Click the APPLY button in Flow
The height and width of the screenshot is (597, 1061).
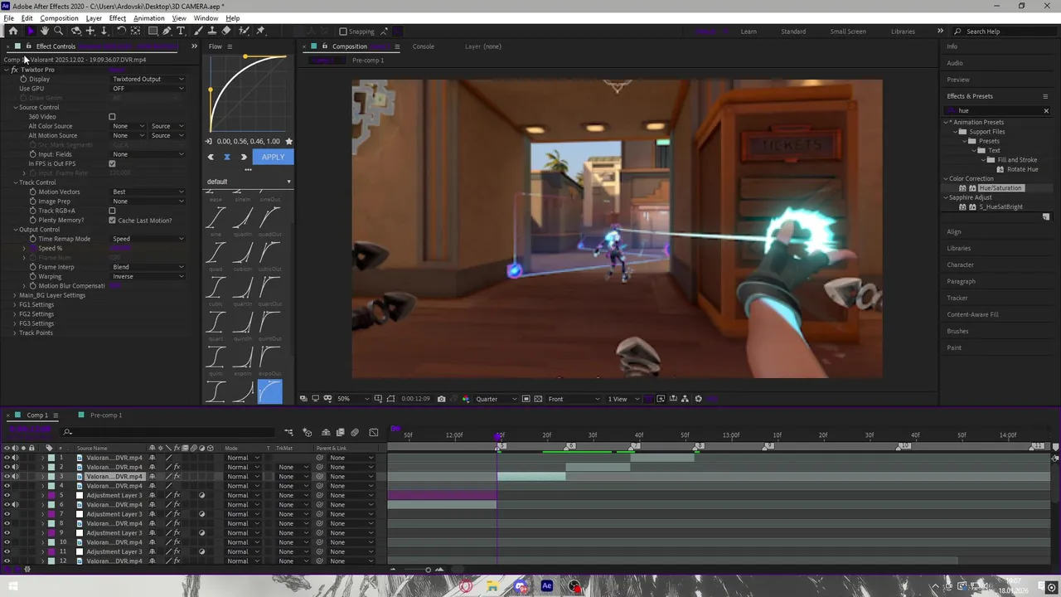[273, 157]
